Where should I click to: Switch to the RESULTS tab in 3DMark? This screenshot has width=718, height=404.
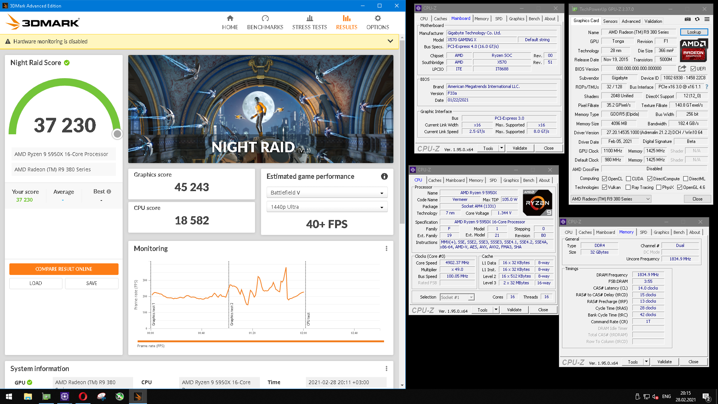pos(347,22)
